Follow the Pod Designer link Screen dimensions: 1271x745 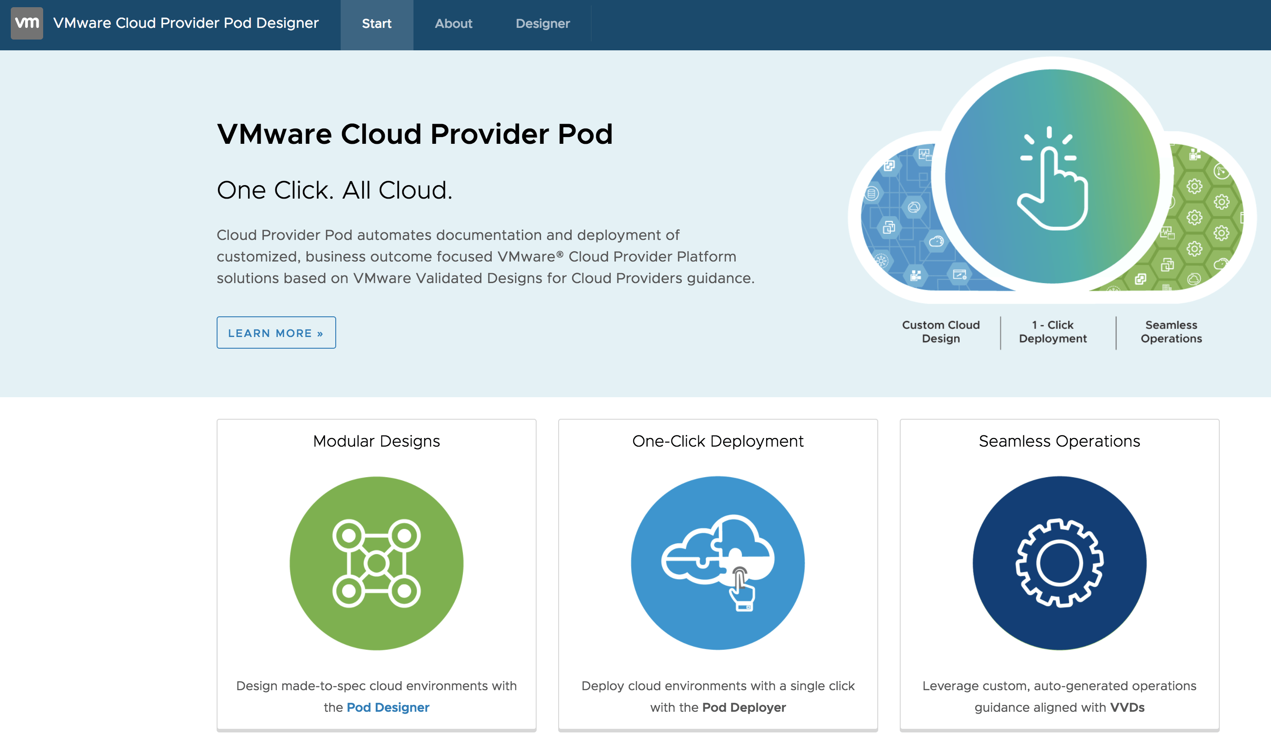pyautogui.click(x=388, y=707)
